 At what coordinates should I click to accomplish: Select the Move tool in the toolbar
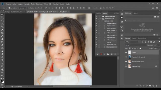(2, 14)
